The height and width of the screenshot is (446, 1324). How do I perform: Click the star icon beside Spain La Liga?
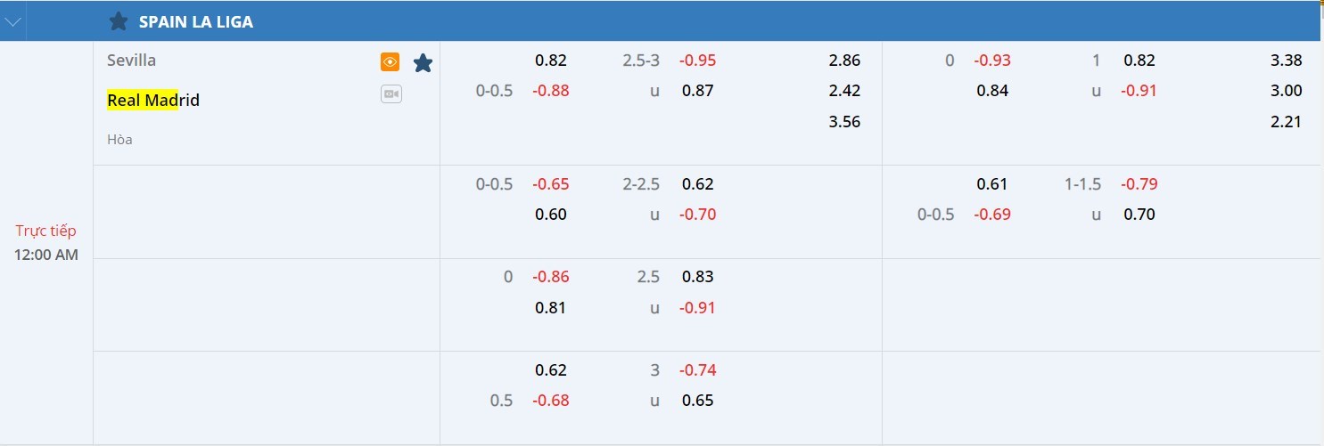[118, 21]
